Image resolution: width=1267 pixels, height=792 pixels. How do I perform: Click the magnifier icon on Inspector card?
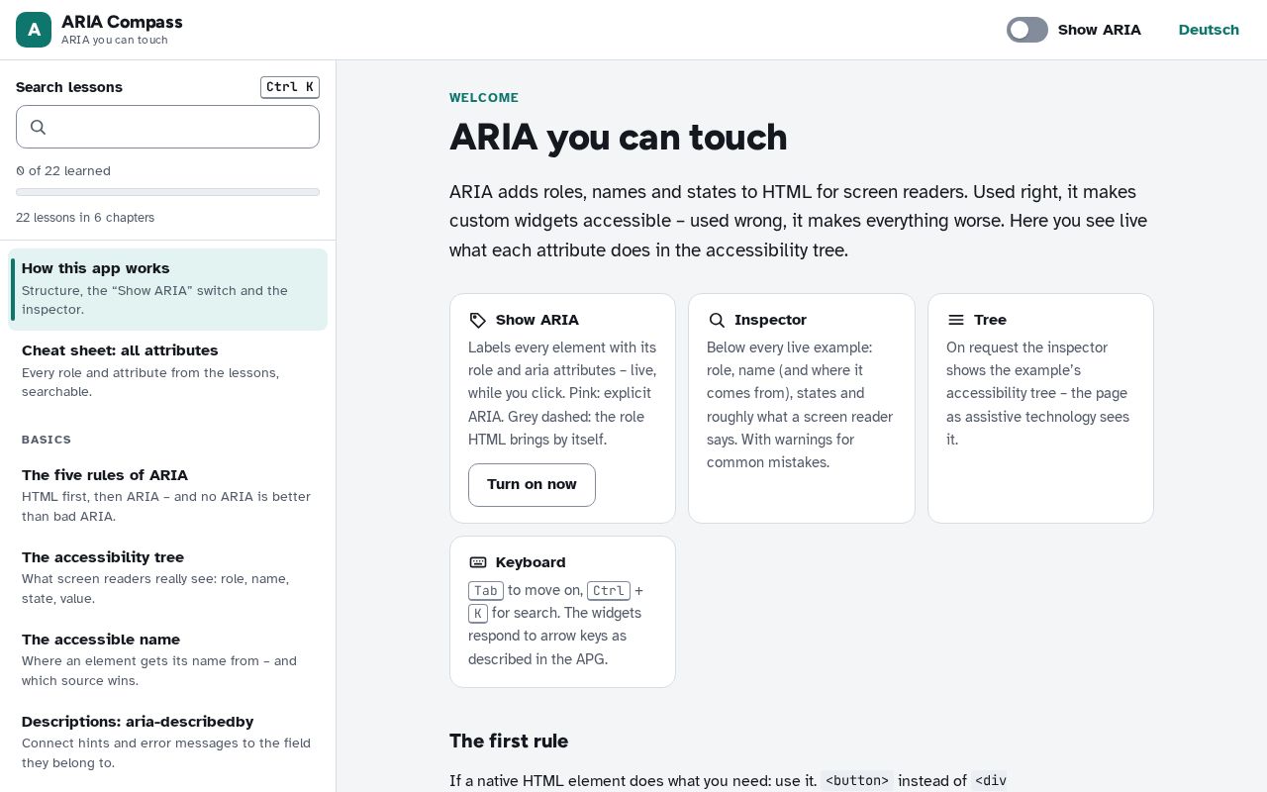coord(717,320)
